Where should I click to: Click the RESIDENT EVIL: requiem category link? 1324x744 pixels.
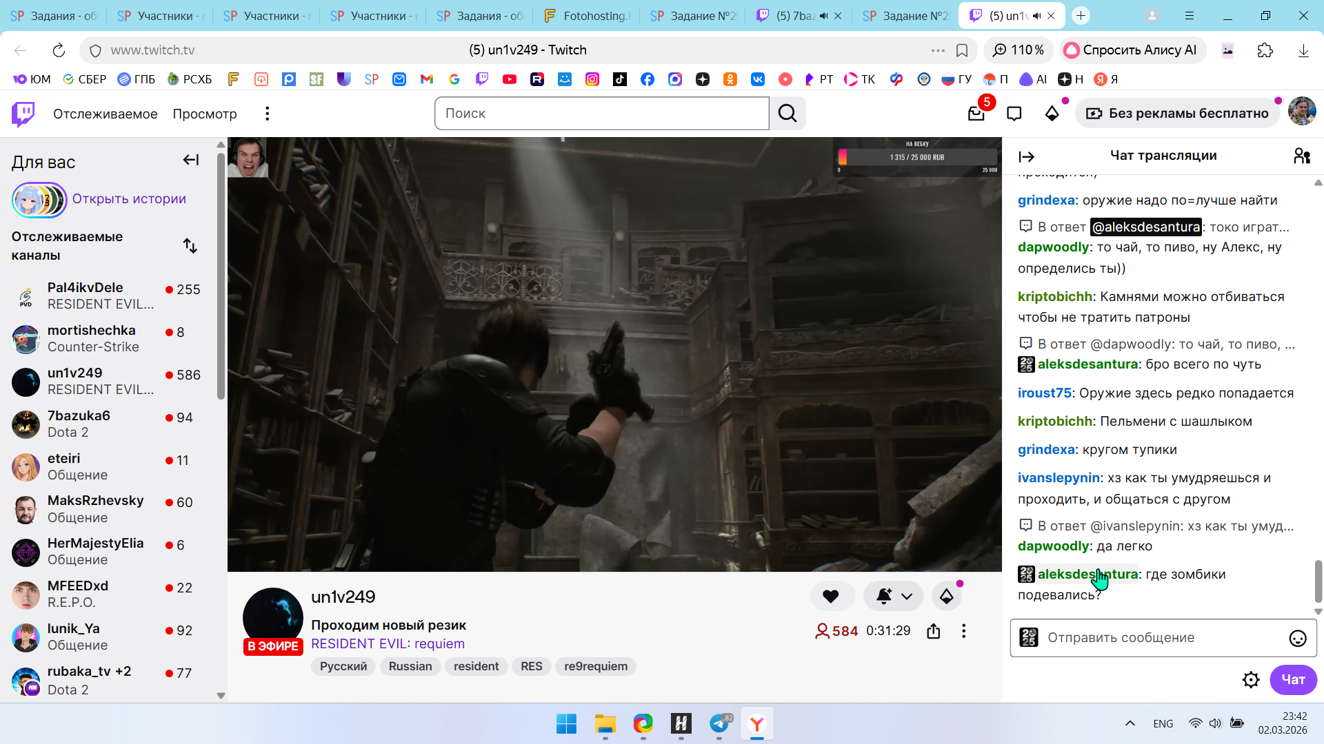(x=388, y=644)
